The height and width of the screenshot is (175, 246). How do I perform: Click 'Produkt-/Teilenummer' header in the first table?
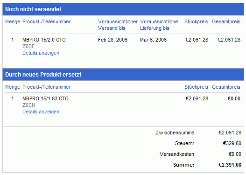click(46, 21)
